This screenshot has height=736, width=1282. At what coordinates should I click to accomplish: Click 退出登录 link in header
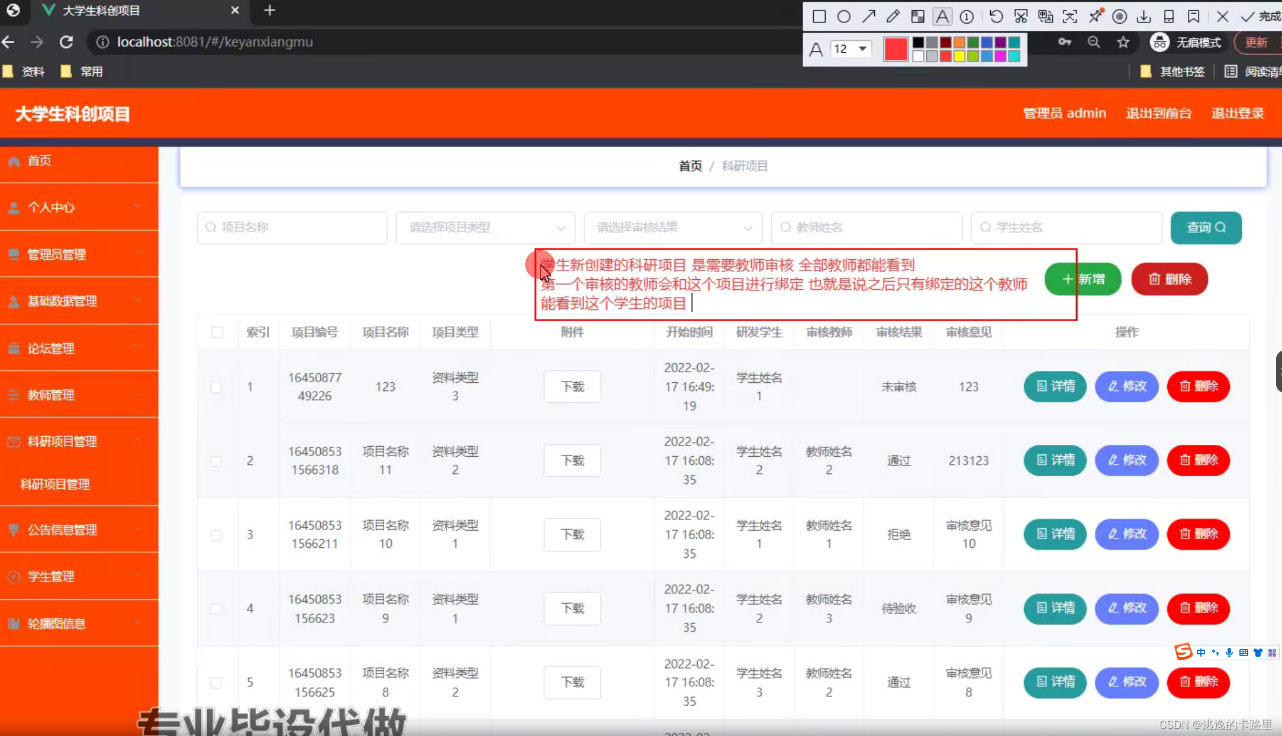tap(1237, 114)
